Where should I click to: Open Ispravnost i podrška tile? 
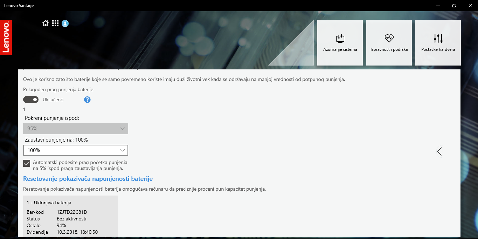coord(389,43)
